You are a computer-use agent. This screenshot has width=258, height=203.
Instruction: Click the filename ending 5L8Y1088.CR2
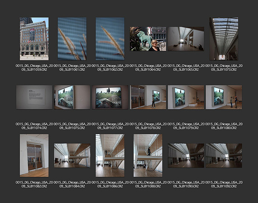(148, 185)
